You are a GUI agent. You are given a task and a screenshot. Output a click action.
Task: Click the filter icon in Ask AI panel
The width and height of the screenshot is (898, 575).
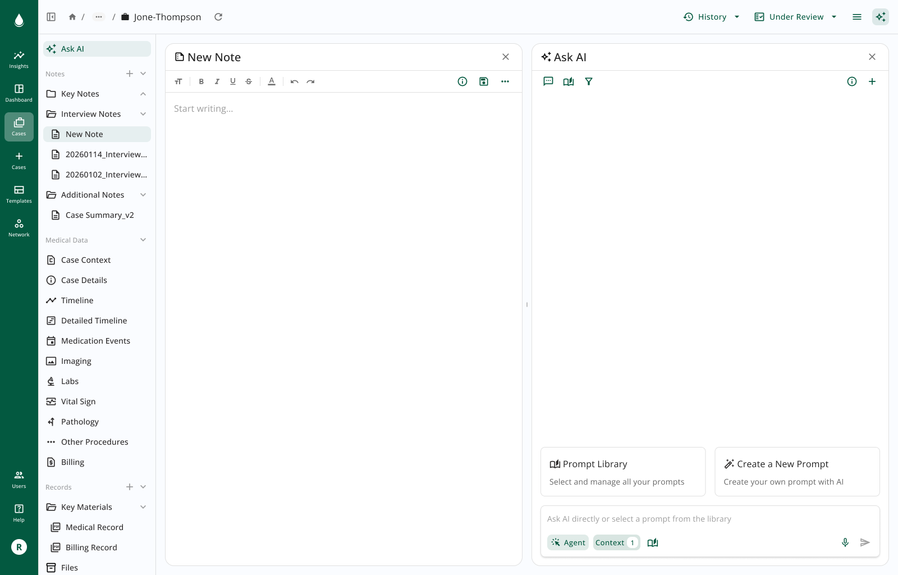[588, 81]
